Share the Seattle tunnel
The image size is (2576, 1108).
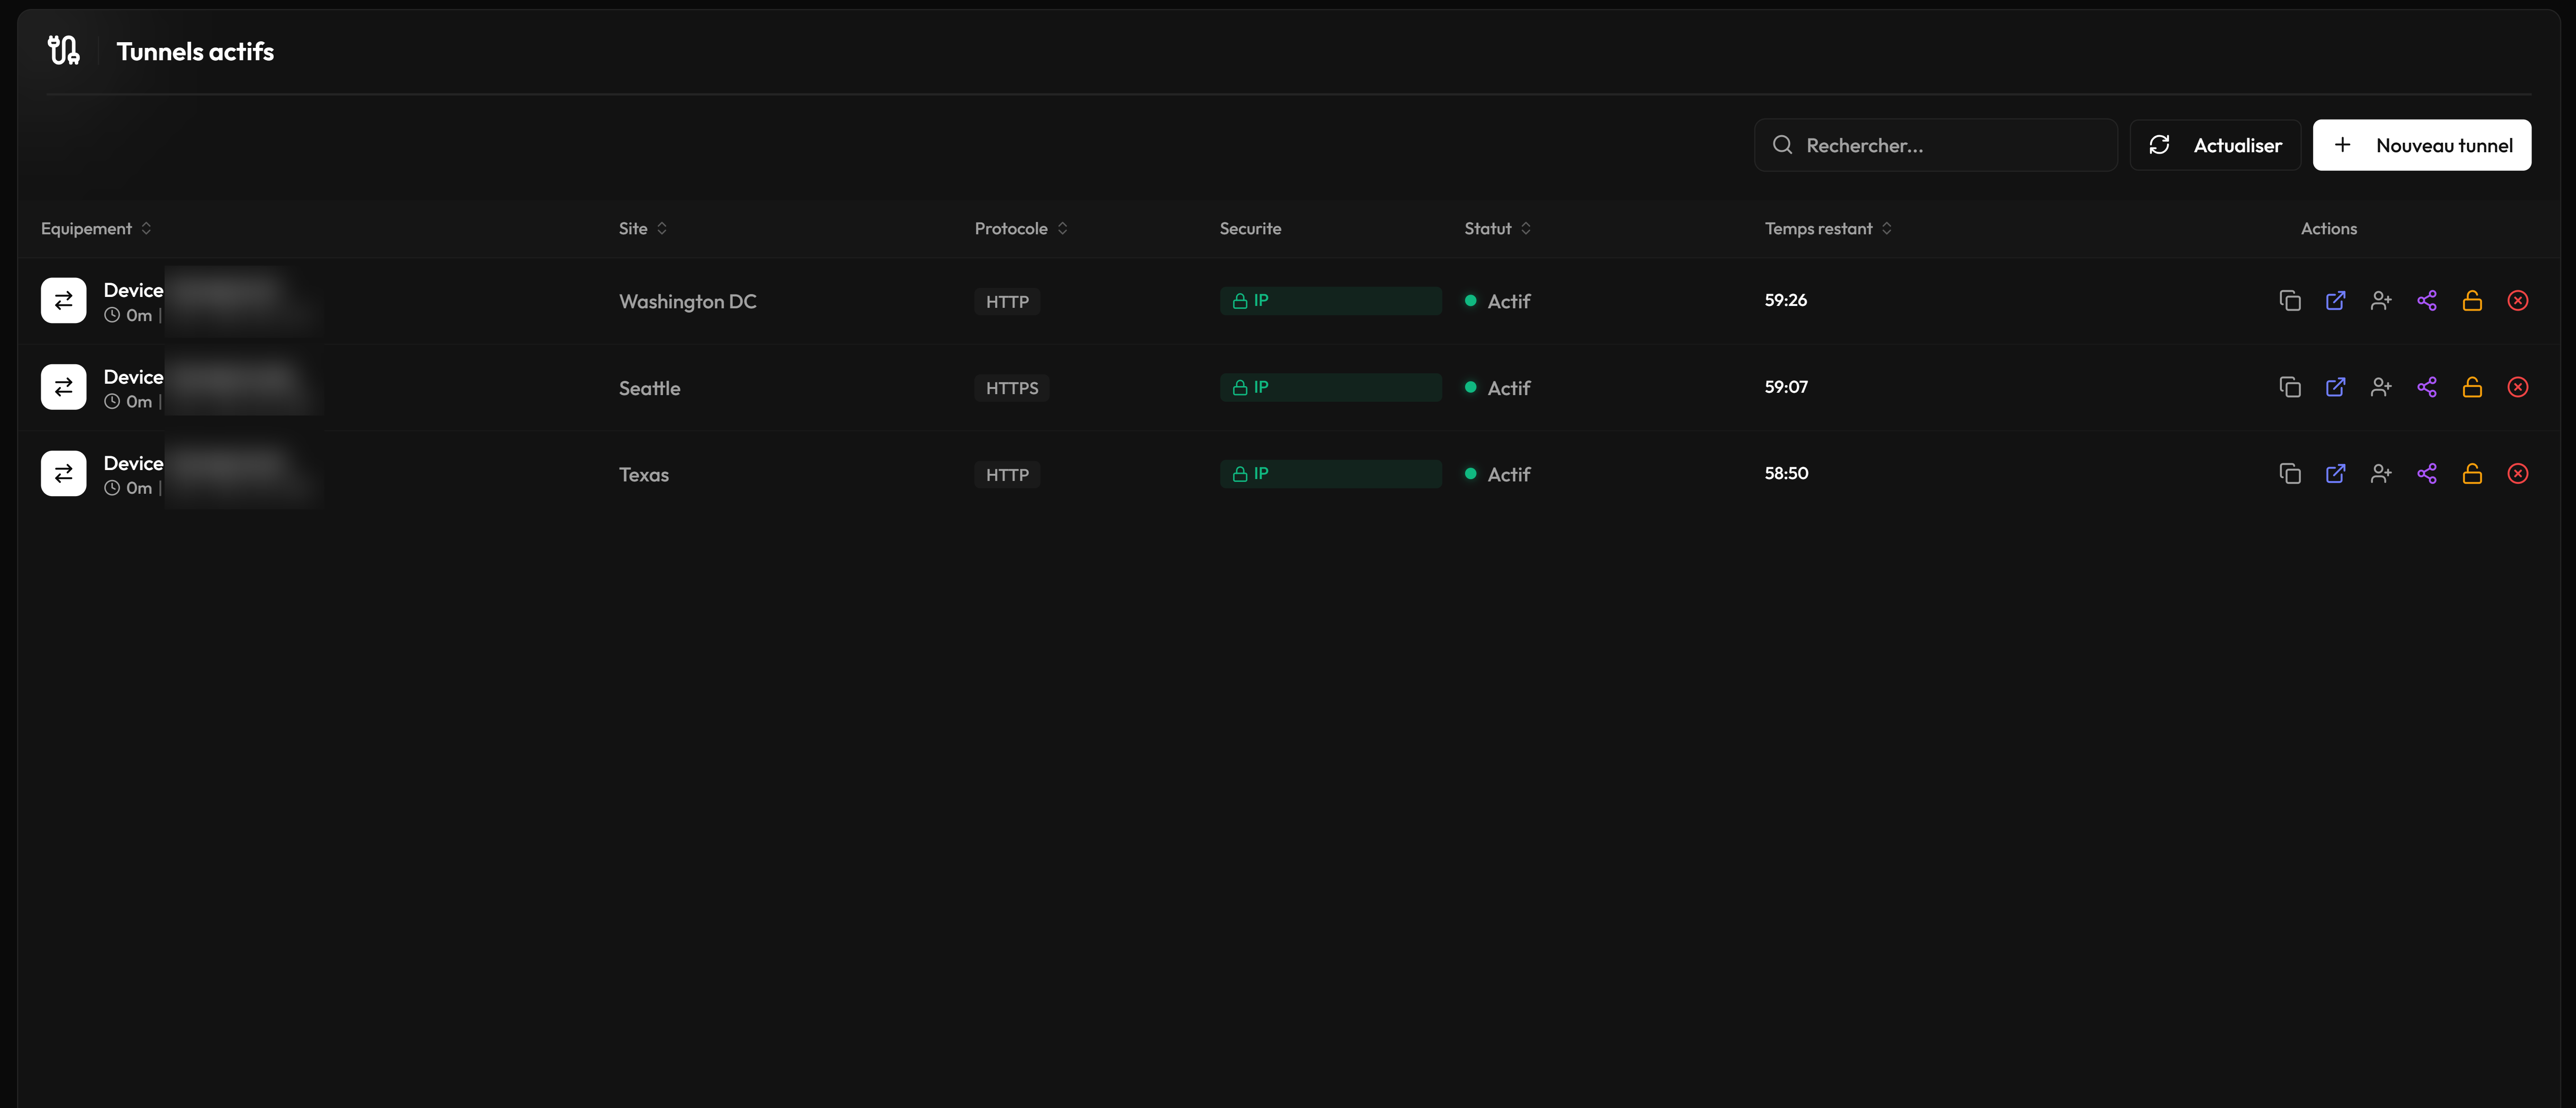tap(2427, 387)
